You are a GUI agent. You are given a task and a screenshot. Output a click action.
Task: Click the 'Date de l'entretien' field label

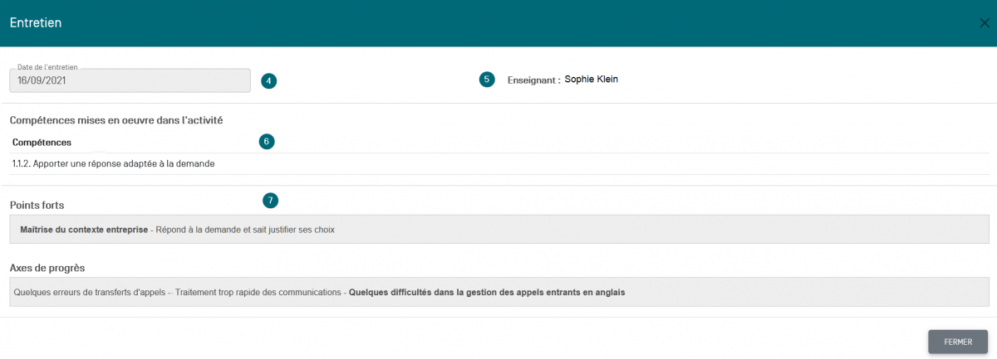[47, 66]
